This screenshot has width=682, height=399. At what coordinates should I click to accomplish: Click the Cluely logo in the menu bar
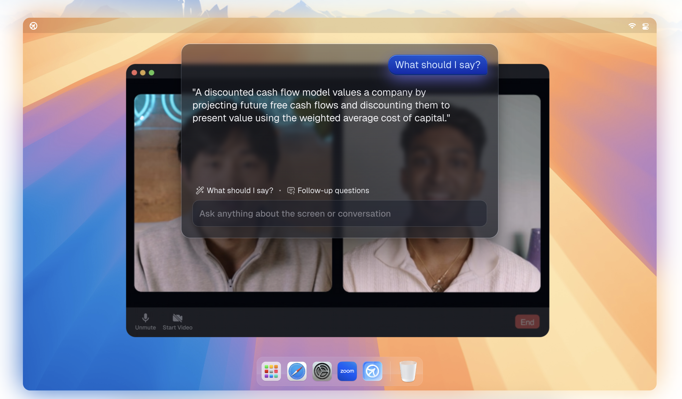coord(34,26)
